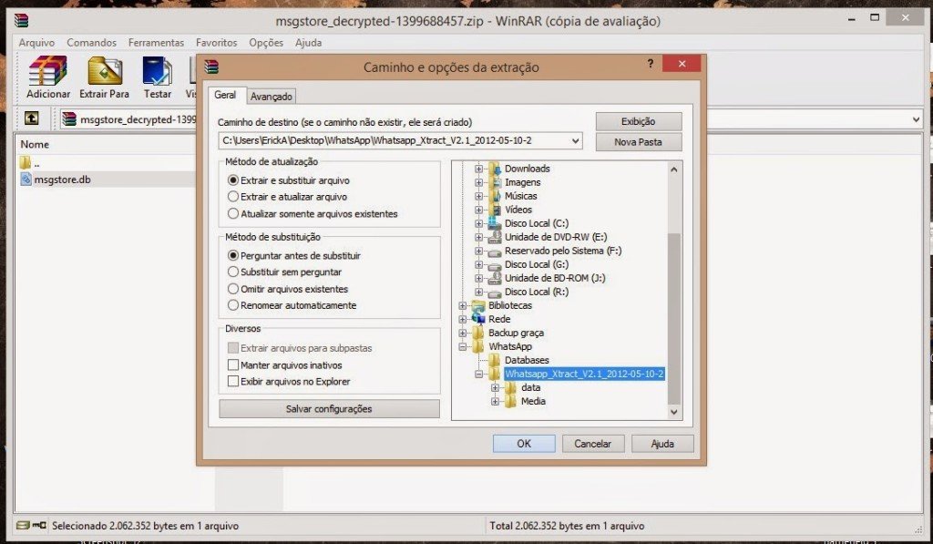Choose Extrair e substituir arquivo option
933x544 pixels.
[233, 180]
